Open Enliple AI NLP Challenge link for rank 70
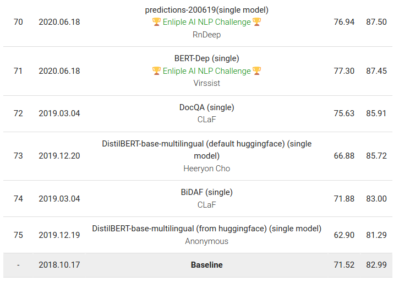This screenshot has height=293, width=399. point(206,22)
